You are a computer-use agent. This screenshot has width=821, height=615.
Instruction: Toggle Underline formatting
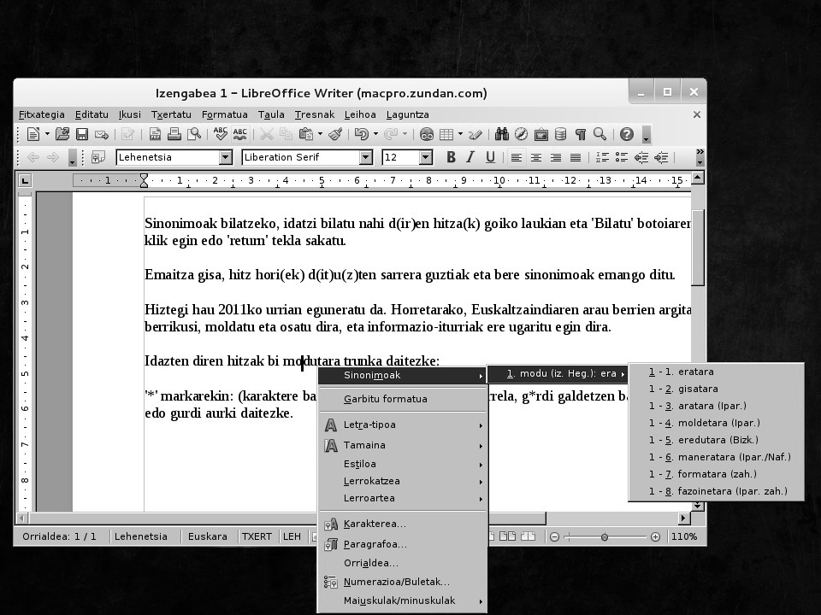tap(490, 157)
